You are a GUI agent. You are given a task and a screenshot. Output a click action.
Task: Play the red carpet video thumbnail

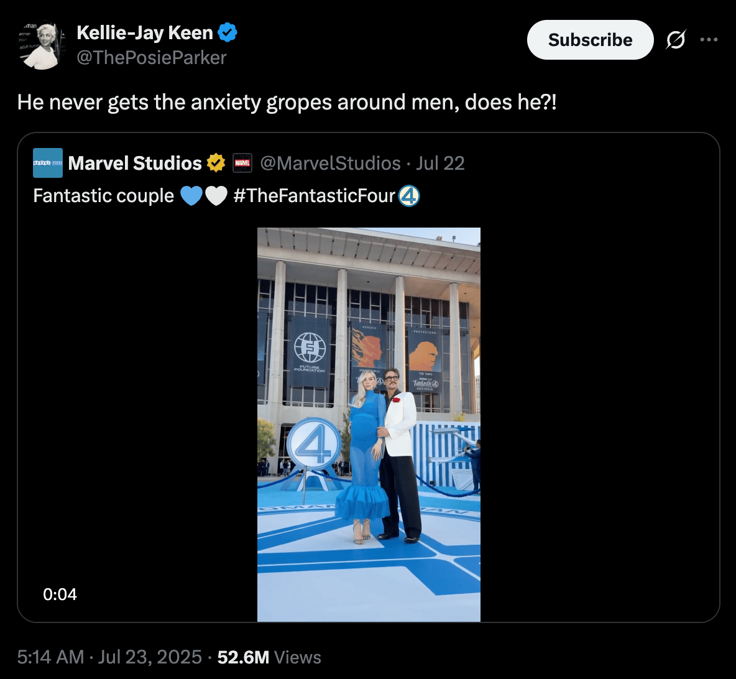369,424
